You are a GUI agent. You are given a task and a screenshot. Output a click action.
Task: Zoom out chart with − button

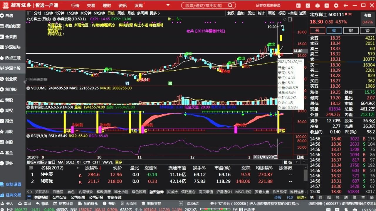(x=304, y=162)
